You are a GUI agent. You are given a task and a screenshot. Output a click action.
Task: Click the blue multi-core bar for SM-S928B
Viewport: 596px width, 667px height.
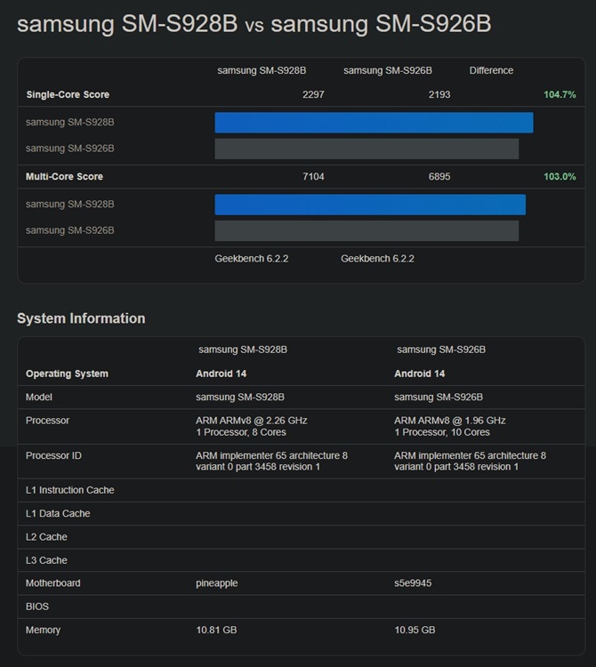pyautogui.click(x=370, y=205)
